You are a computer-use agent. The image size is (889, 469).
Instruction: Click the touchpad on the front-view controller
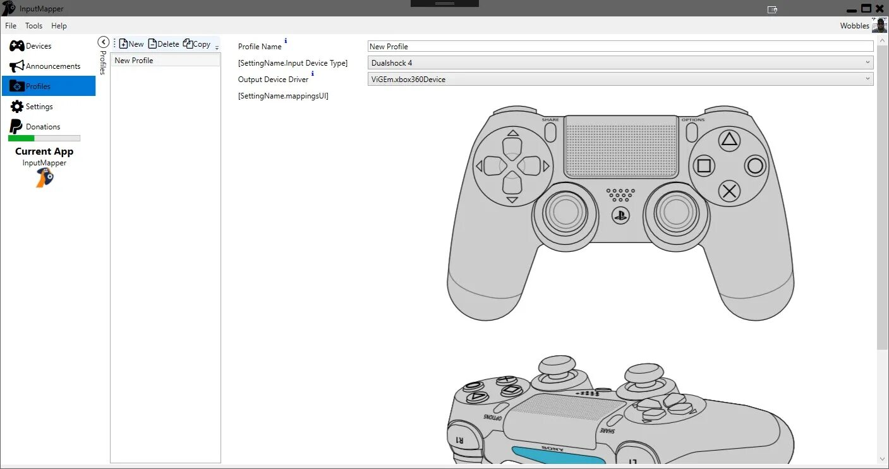pos(620,146)
